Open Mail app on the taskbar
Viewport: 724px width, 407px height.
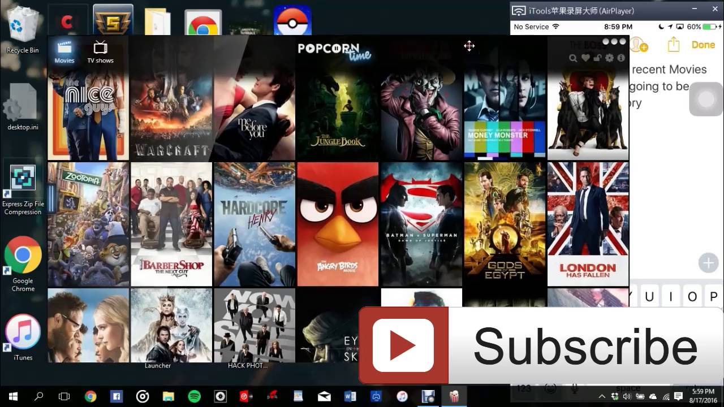(324, 396)
